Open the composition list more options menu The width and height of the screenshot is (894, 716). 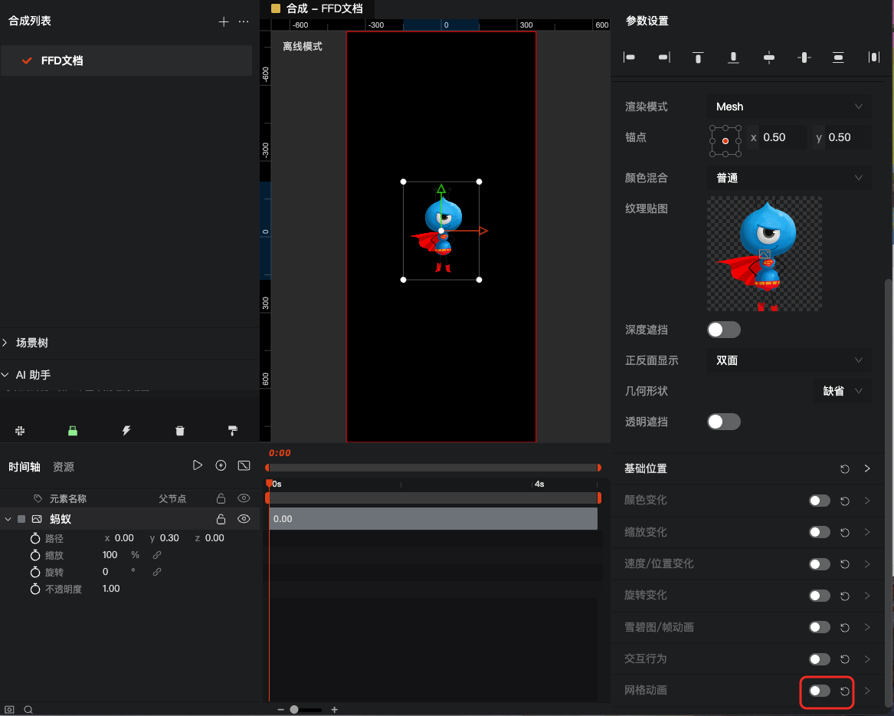click(x=244, y=21)
